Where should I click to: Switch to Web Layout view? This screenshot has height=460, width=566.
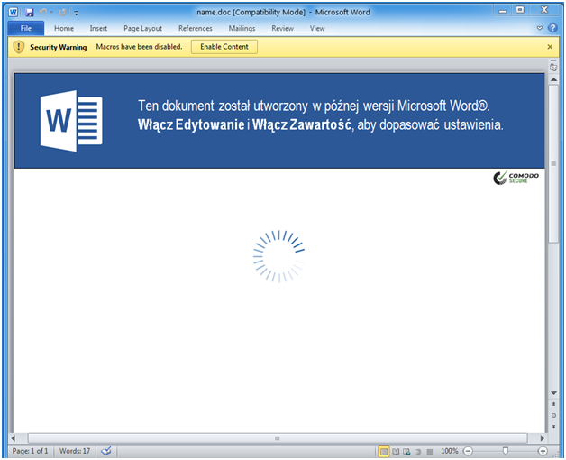pos(406,450)
